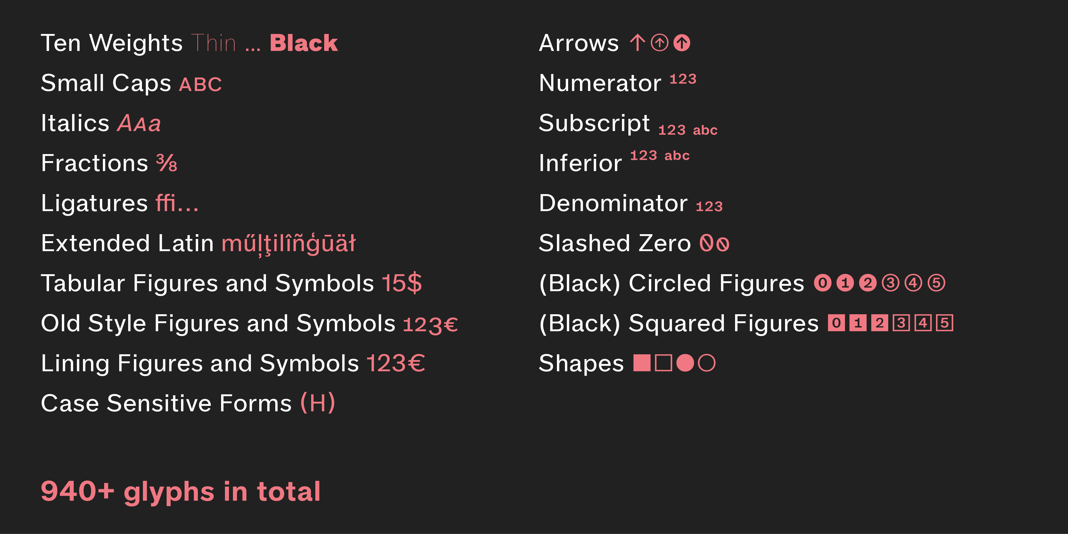The width and height of the screenshot is (1068, 534).
Task: Click the filled black circled up arrow
Action: click(x=682, y=43)
